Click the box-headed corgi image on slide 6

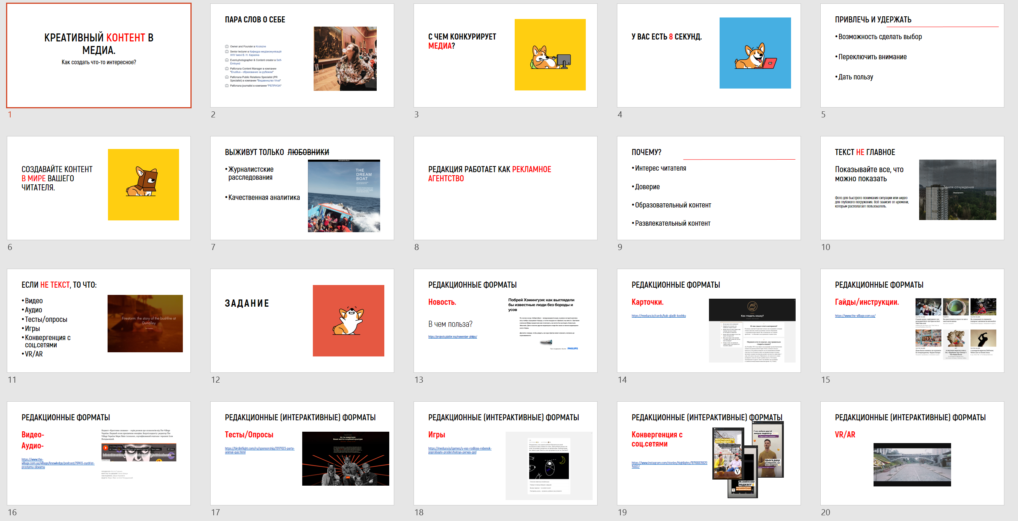[x=143, y=184]
